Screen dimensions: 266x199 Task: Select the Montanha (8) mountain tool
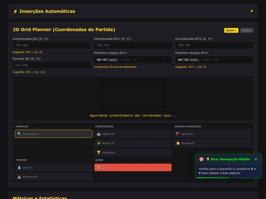54,177
